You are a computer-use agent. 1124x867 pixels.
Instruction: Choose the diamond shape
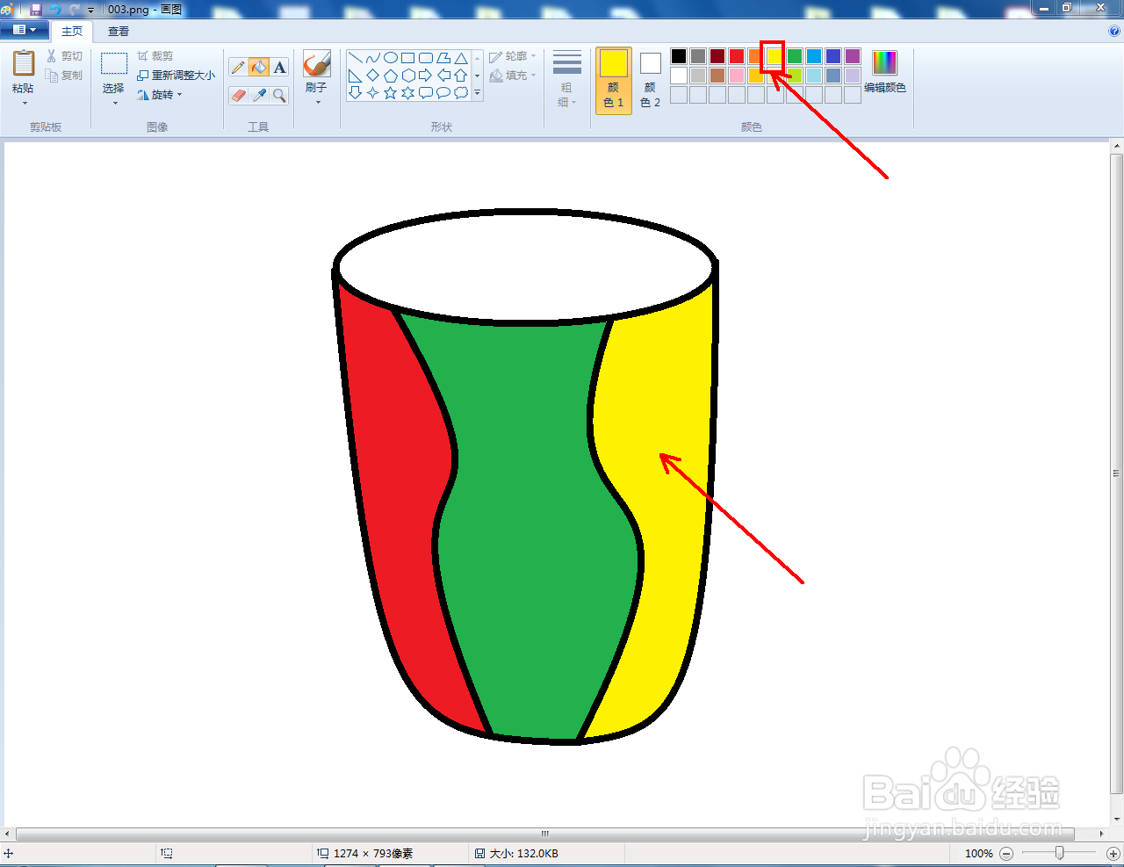373,76
